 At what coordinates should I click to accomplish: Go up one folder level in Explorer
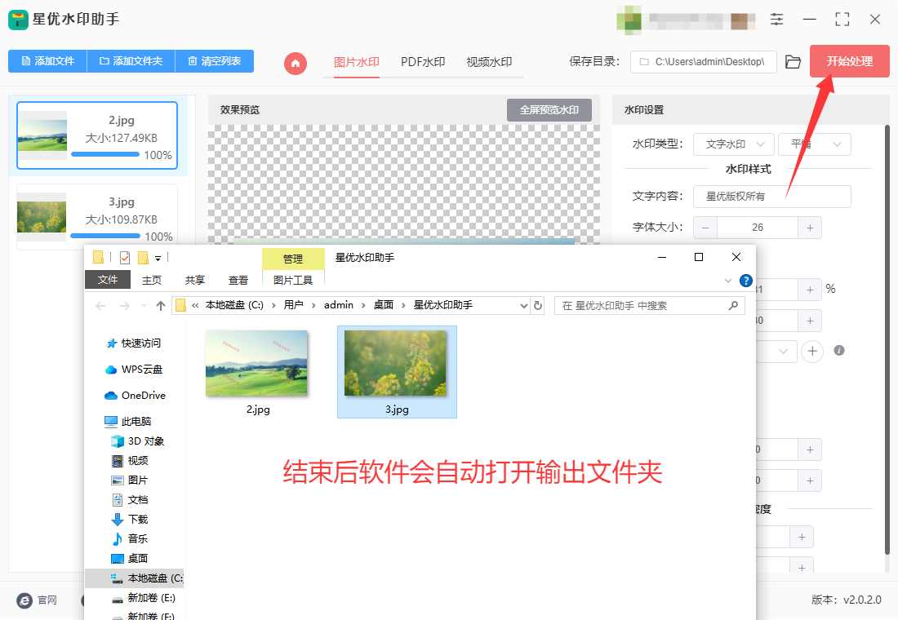[161, 306]
